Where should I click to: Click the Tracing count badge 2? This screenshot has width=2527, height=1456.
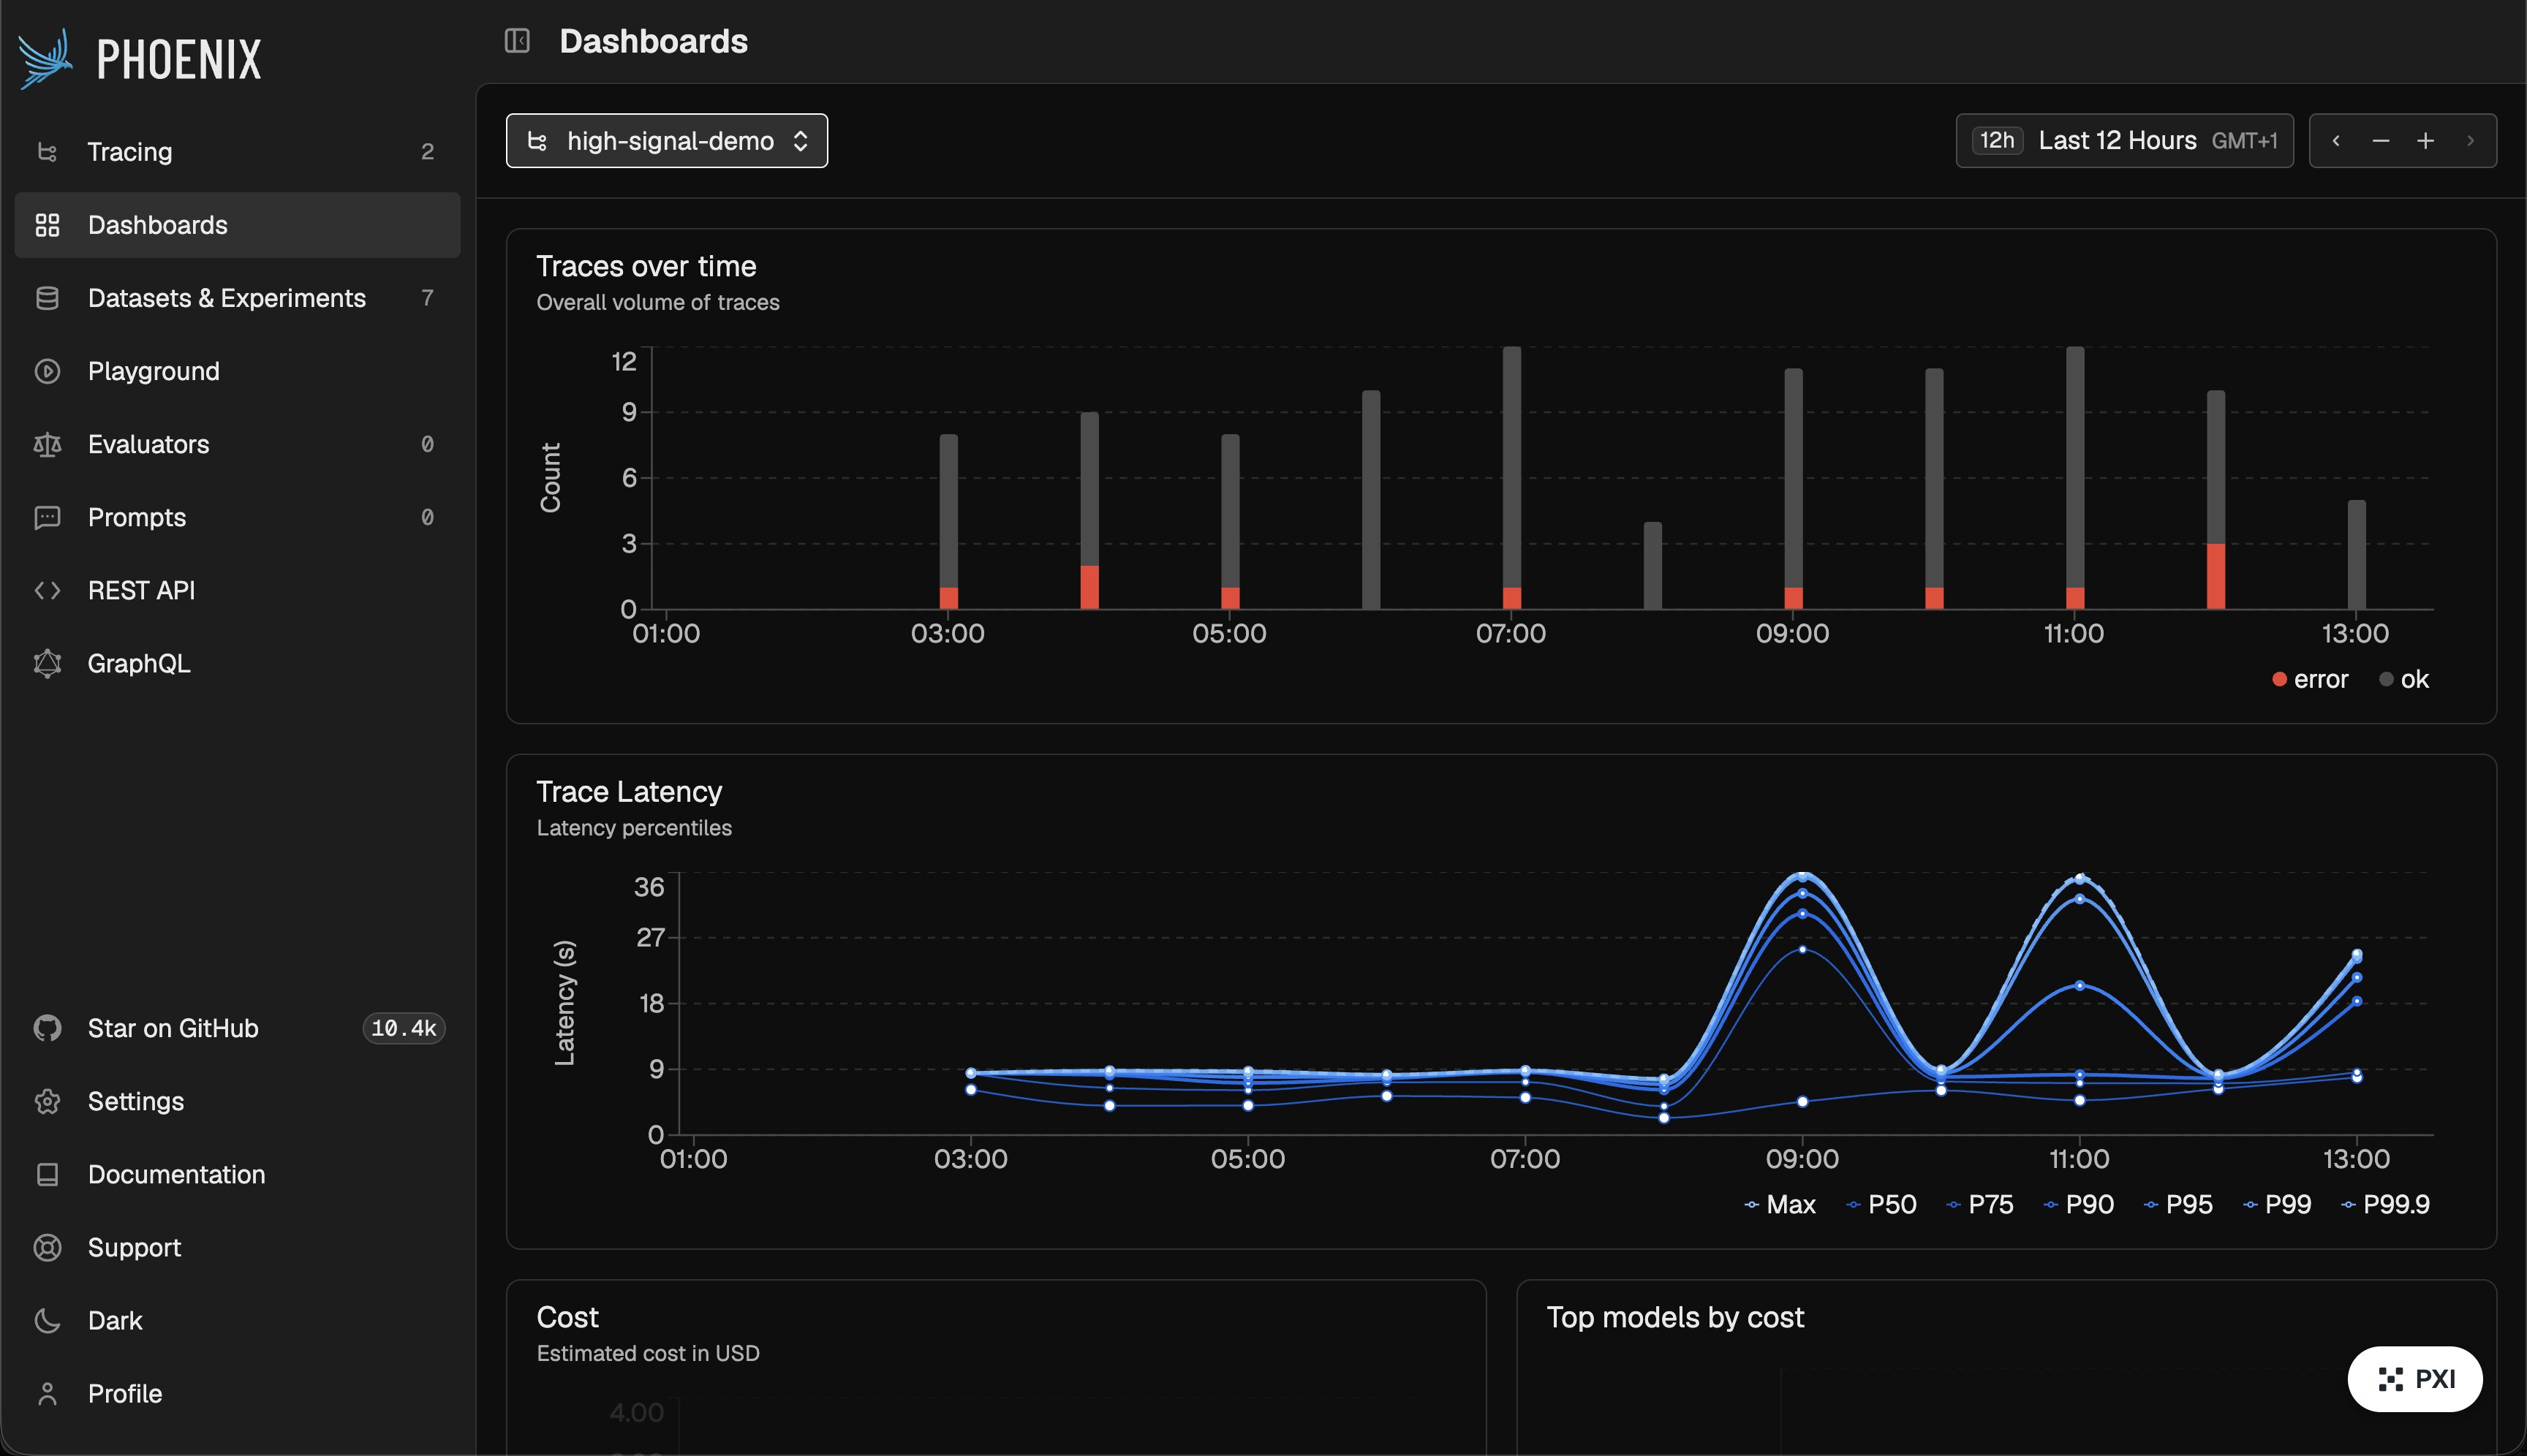pos(427,152)
